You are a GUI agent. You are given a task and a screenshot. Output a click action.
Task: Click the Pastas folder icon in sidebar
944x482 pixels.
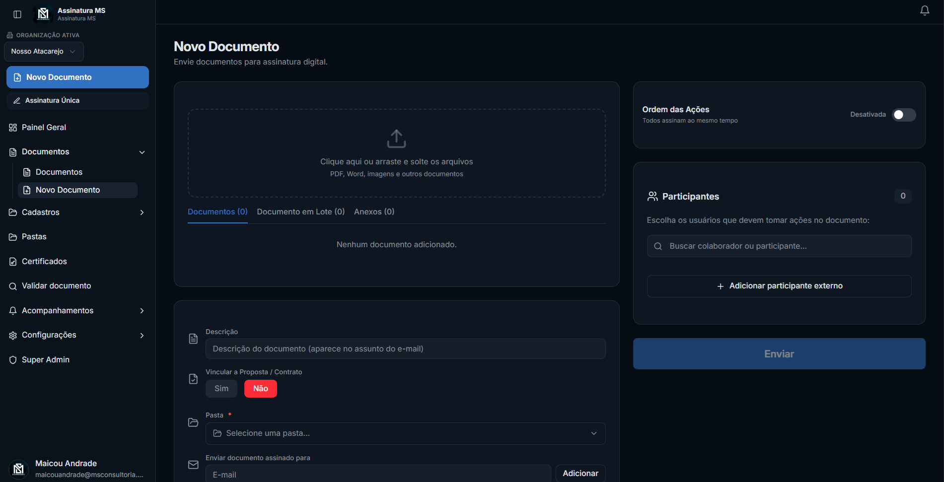pyautogui.click(x=13, y=237)
